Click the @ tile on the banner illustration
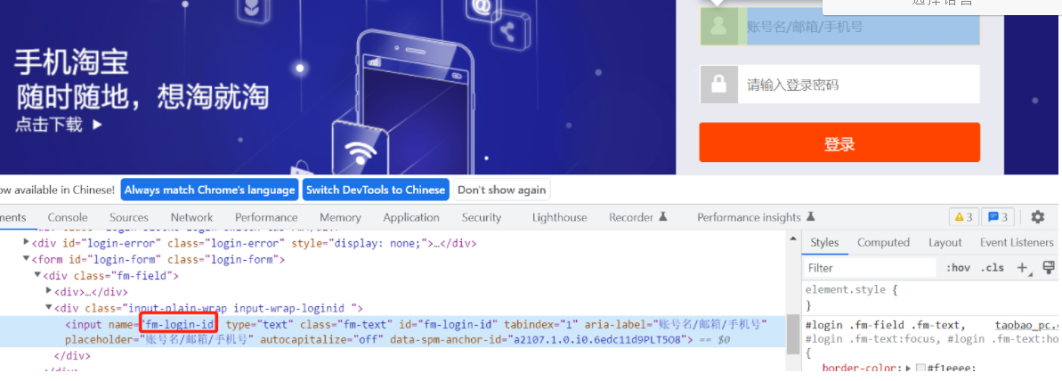Image resolution: width=1062 pixels, height=381 pixels. point(482,10)
